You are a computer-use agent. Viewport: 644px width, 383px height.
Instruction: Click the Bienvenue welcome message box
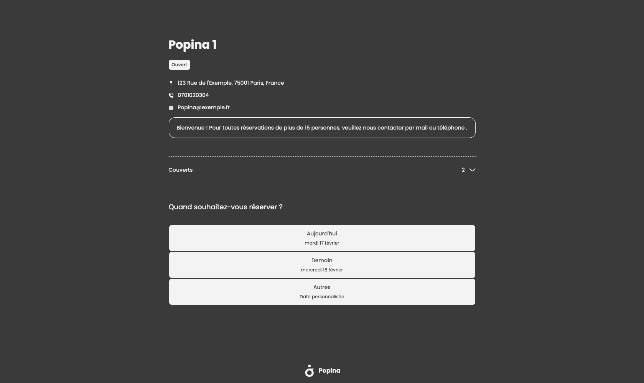point(322,128)
